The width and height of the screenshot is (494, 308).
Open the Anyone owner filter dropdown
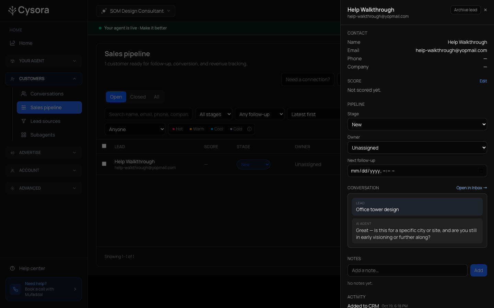pos(135,129)
